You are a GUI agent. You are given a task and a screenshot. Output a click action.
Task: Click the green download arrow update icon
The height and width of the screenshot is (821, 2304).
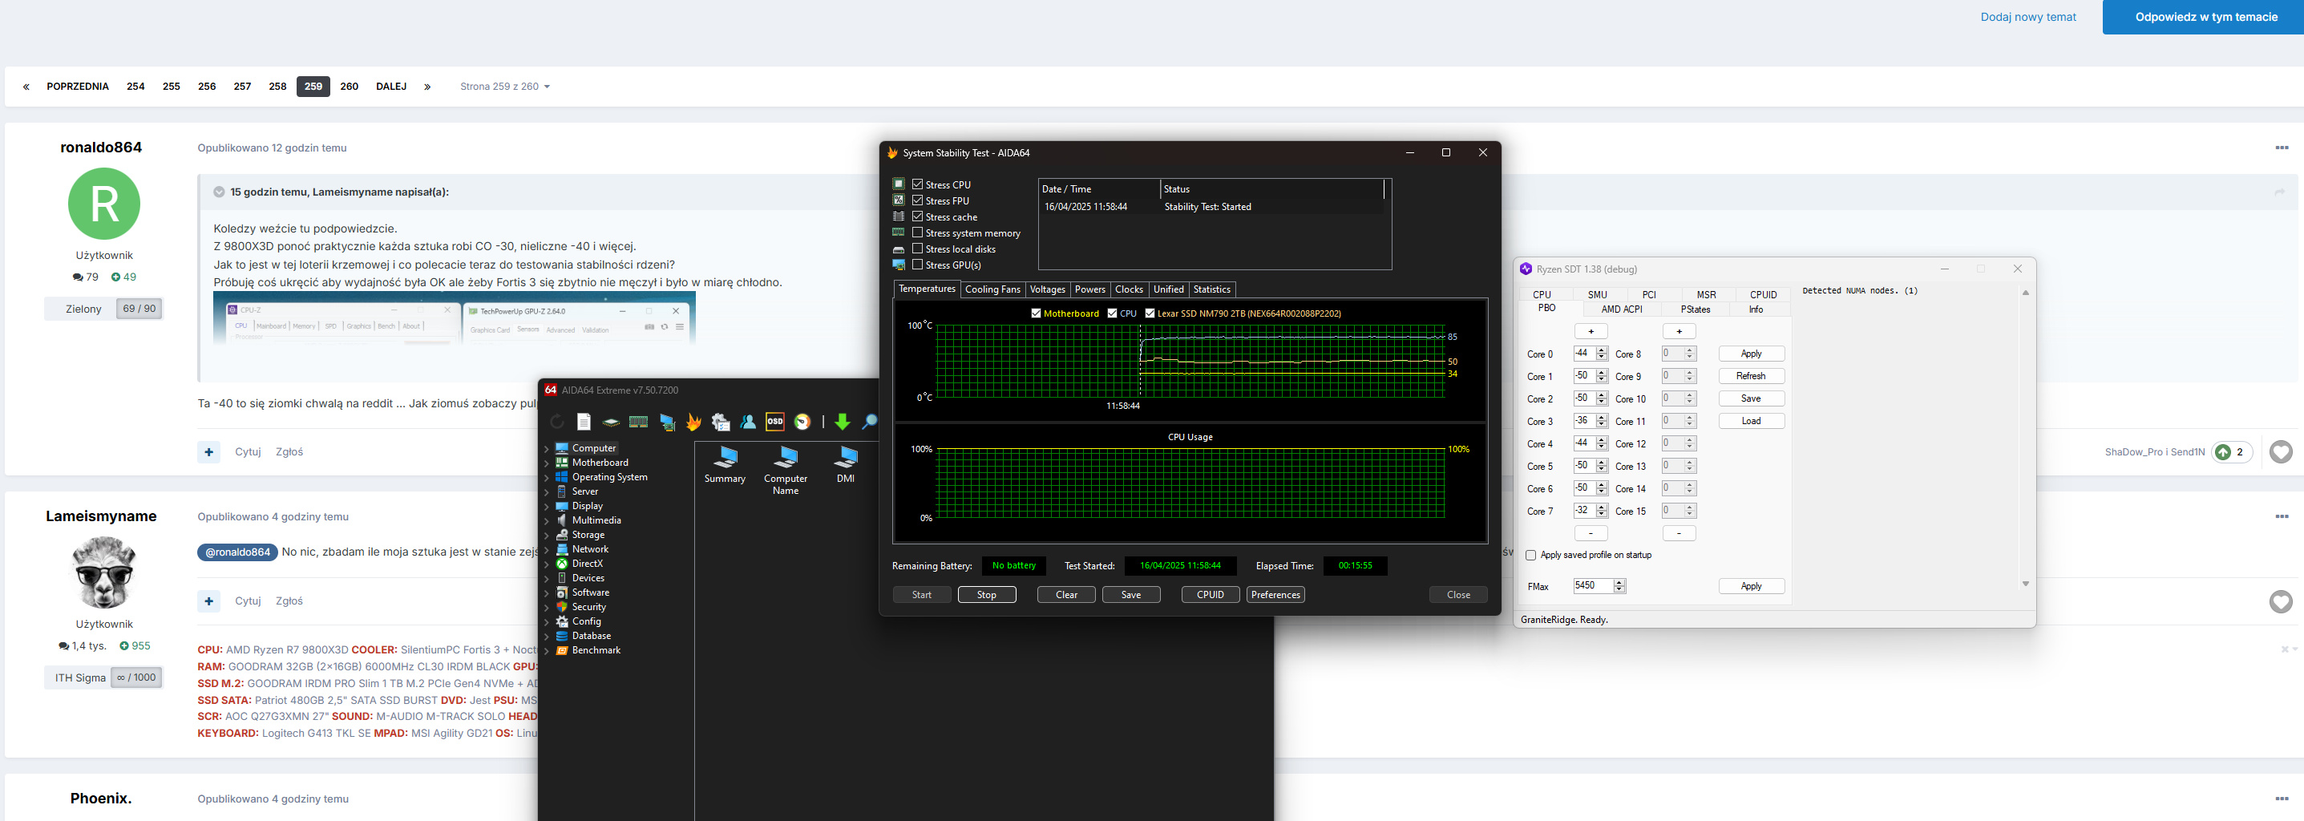842,423
